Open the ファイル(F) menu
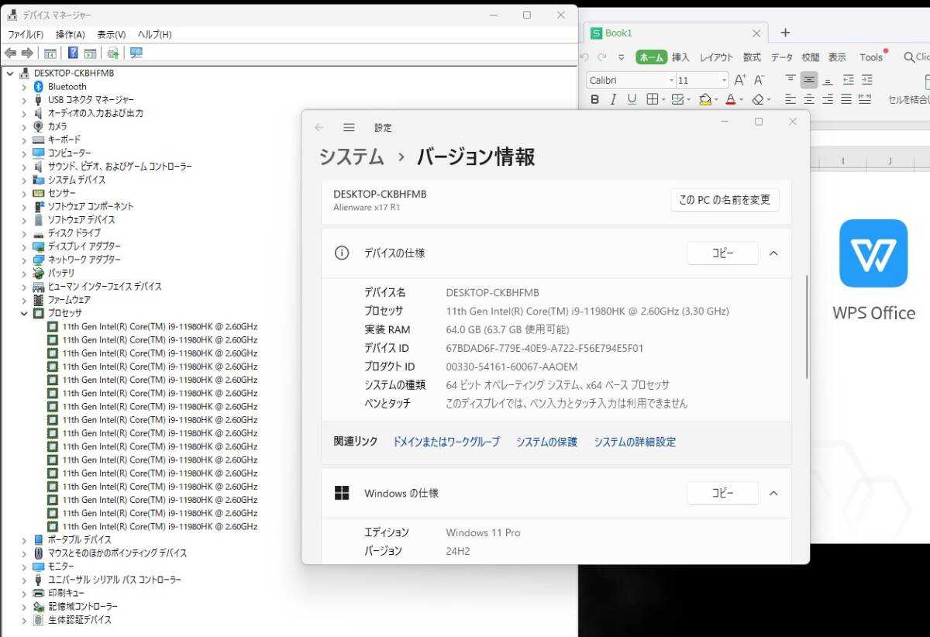This screenshot has width=930, height=637. click(26, 35)
